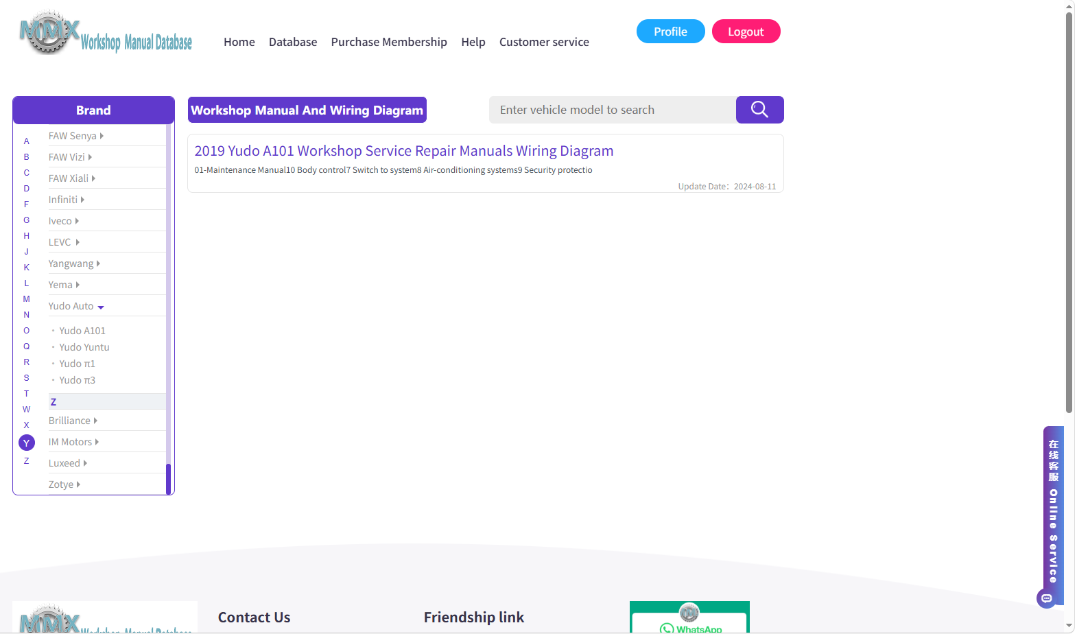Image resolution: width=1077 pixels, height=634 pixels.
Task: Jump to letter G in brand index
Action: click(x=27, y=220)
